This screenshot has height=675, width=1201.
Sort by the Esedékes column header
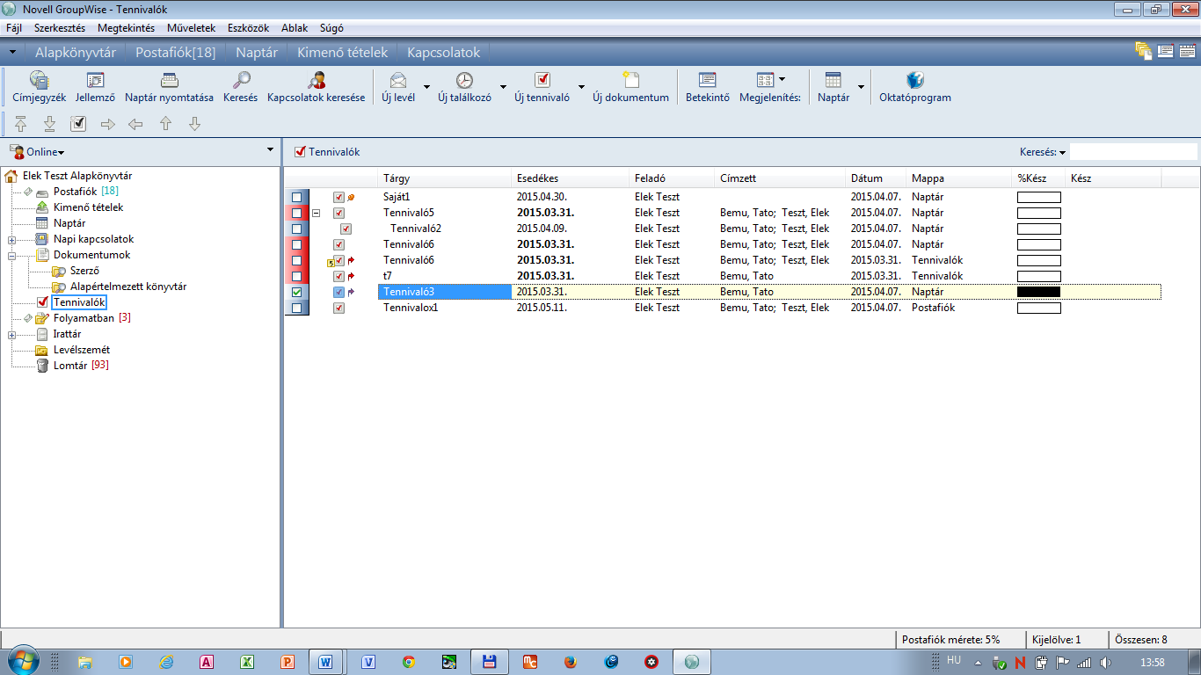coord(570,178)
